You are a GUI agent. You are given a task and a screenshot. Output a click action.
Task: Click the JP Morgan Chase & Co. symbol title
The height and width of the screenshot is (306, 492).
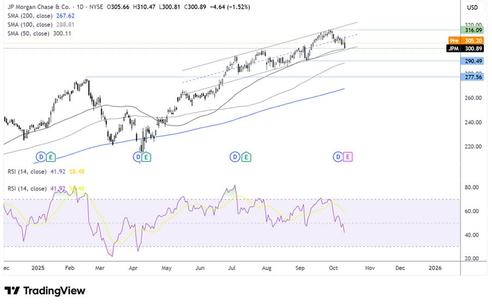point(39,7)
